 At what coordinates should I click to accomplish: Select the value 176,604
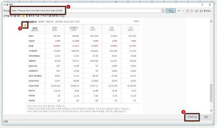pyautogui.click(x=94, y=51)
